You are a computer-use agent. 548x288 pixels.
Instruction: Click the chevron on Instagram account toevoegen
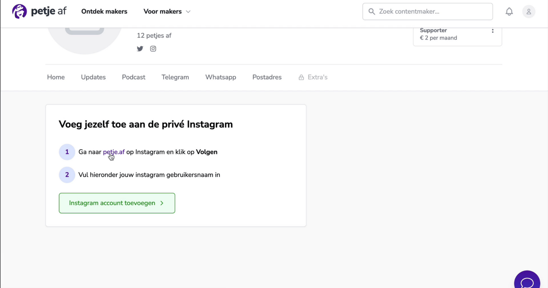pyautogui.click(x=162, y=203)
